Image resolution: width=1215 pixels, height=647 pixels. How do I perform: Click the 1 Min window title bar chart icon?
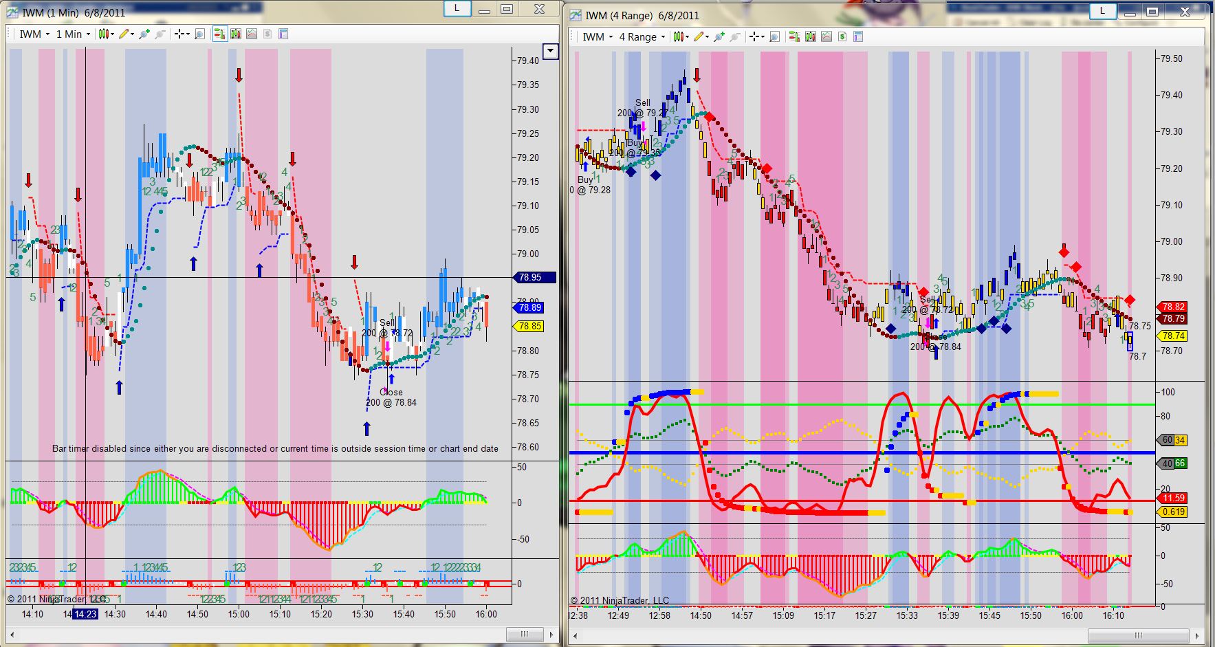pyautogui.click(x=13, y=12)
